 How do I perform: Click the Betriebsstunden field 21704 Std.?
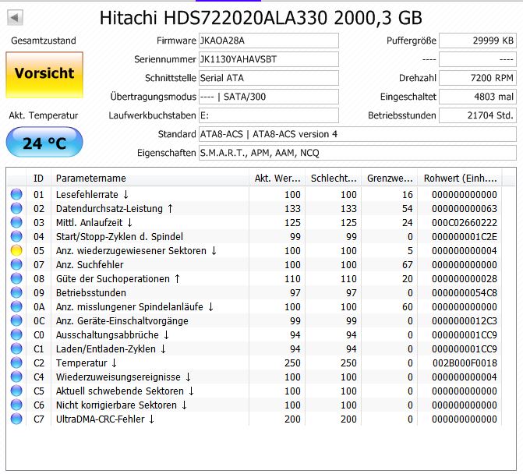(x=478, y=115)
